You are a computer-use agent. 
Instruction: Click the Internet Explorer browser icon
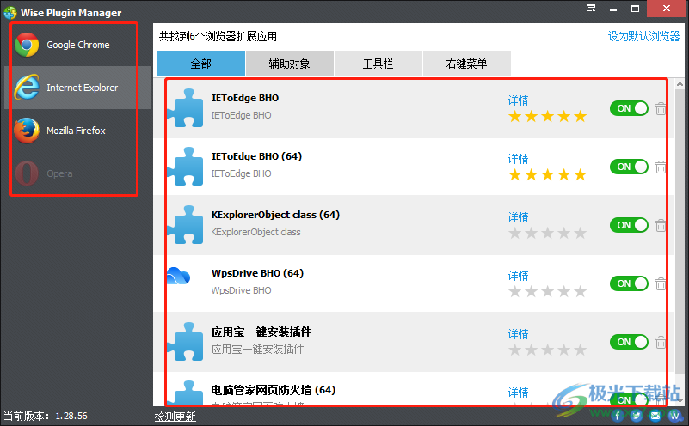(27, 88)
